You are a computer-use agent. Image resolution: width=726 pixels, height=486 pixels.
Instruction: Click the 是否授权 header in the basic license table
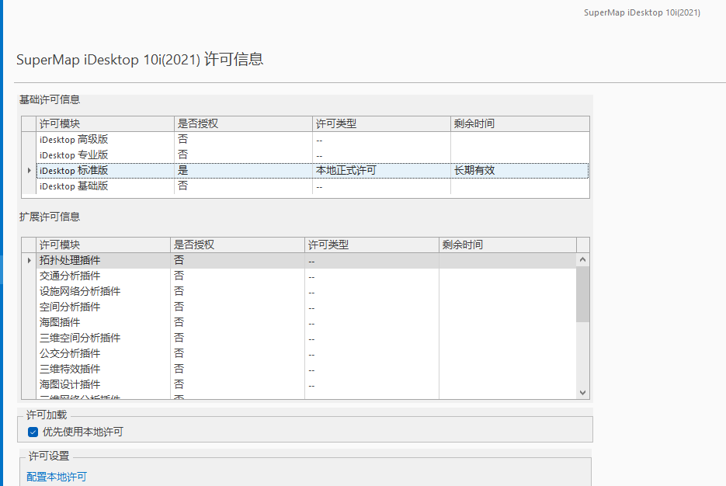click(244, 123)
